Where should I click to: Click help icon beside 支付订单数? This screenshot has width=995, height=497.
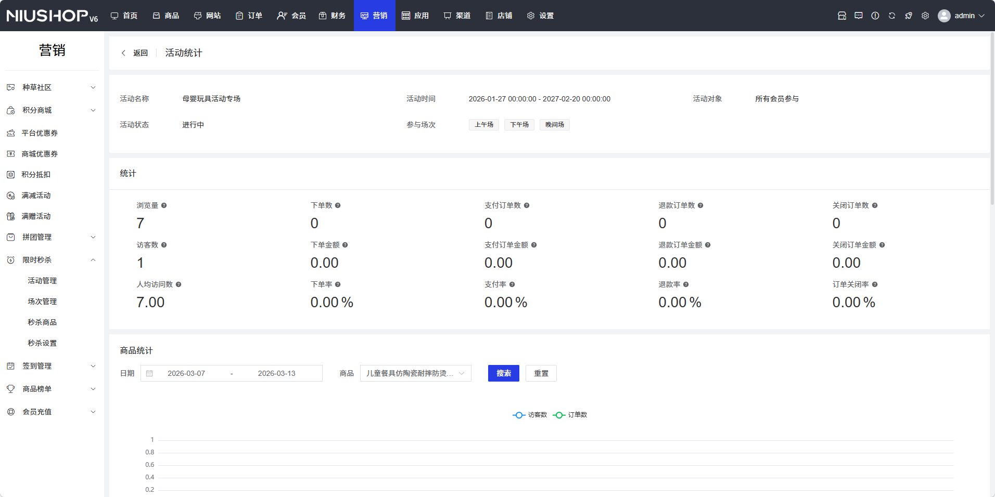tap(527, 205)
